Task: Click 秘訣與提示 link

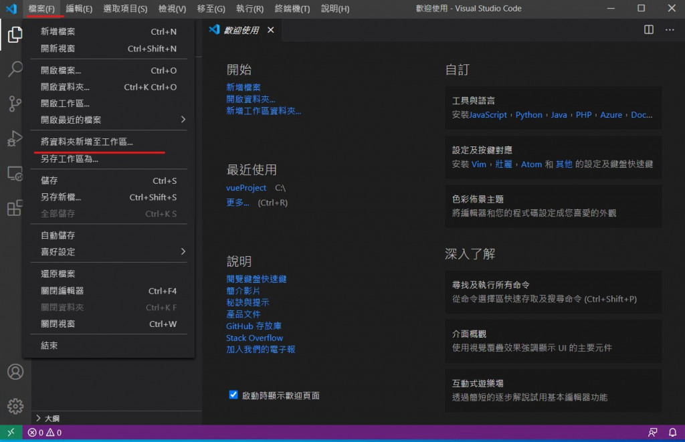Action: point(248,302)
